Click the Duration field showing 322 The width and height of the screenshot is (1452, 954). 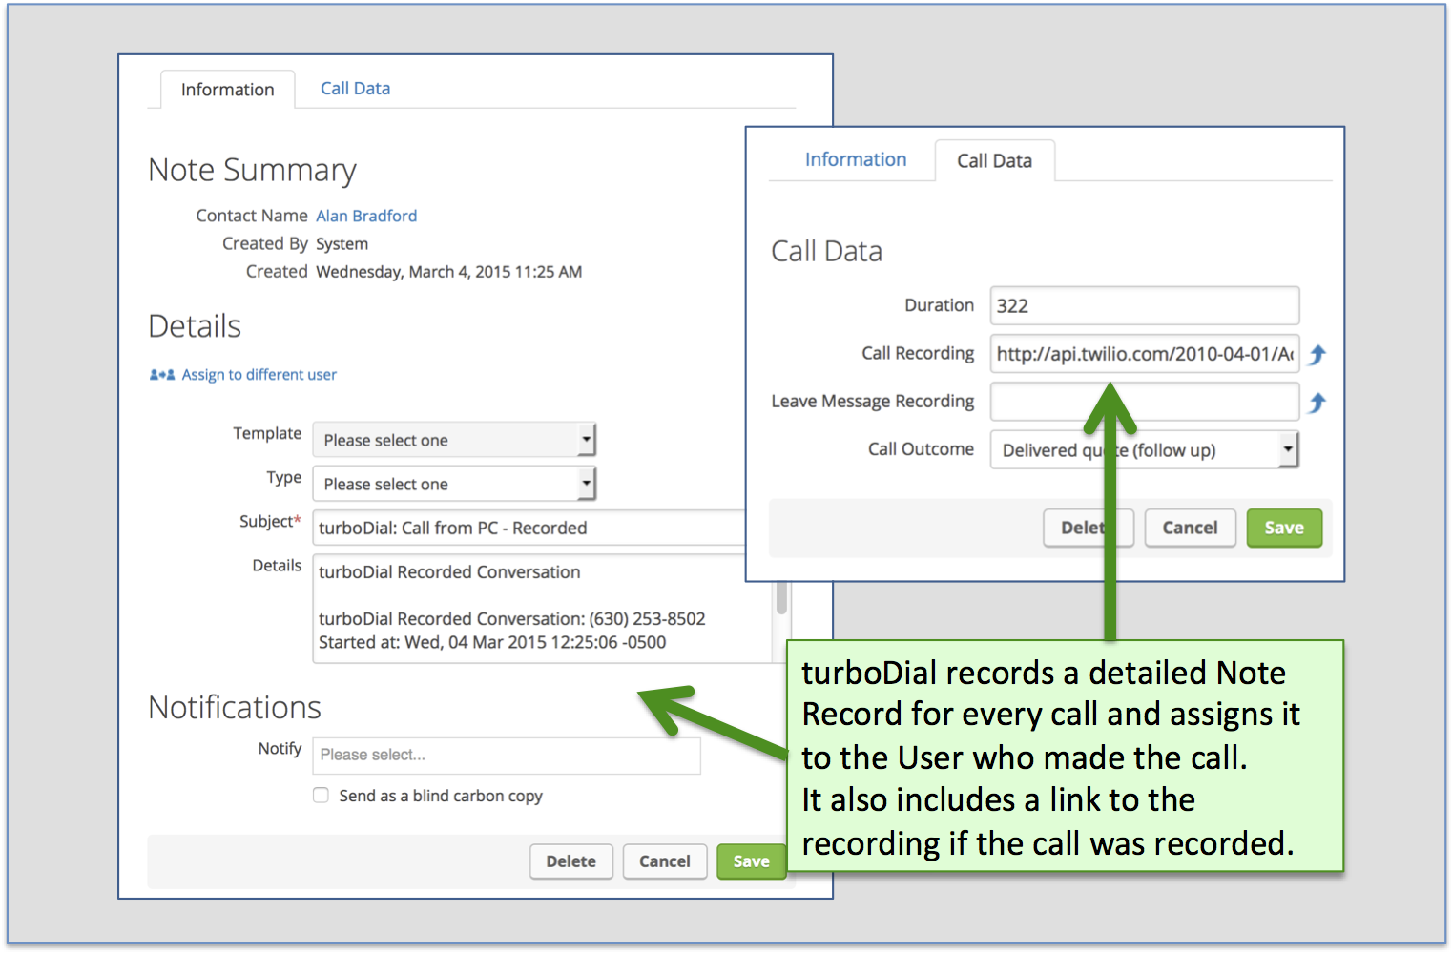[x=1145, y=305]
